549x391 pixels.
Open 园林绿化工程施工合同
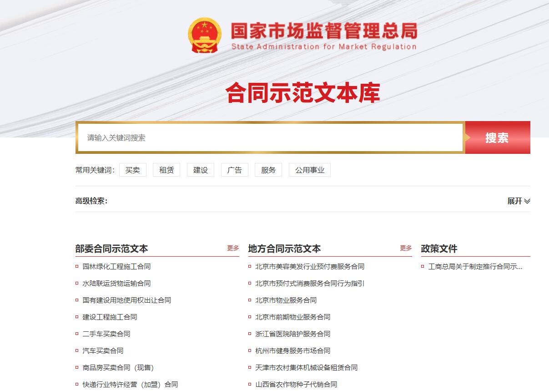[x=116, y=266]
